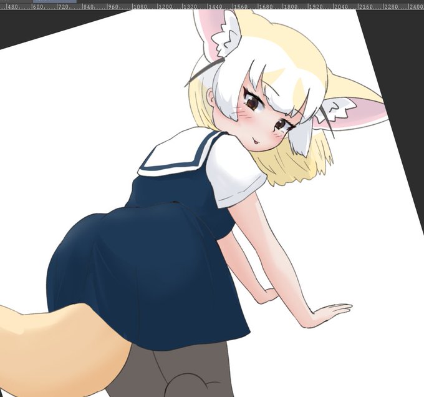Click the 720 mark on the horizontal ruler

63,6
